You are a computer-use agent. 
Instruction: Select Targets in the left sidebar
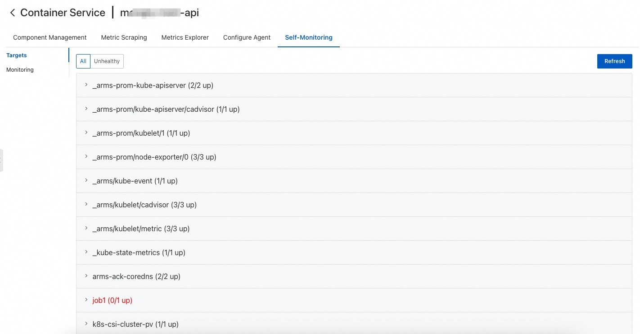(17, 55)
